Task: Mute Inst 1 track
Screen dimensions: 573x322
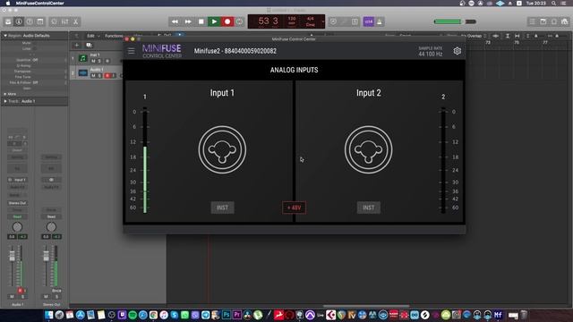Action: click(x=93, y=61)
